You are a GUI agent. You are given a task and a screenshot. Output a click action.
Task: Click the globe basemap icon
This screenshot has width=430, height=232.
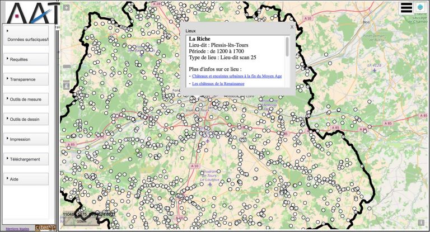[420, 7]
